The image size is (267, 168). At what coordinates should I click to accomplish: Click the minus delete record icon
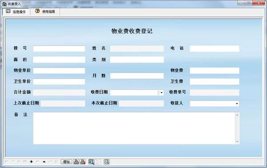38,162
